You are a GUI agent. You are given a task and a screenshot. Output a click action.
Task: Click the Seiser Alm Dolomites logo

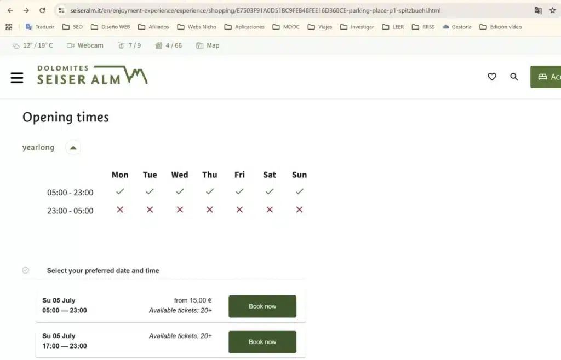point(92,75)
